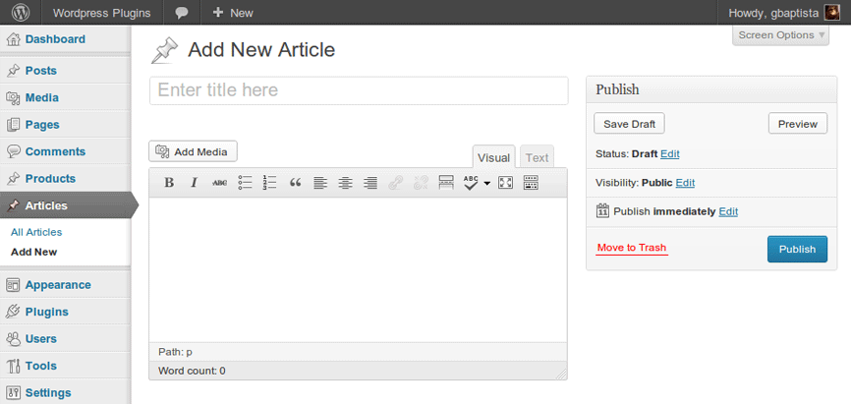The height and width of the screenshot is (404, 851).
Task: Open the Plugins menu in sidebar
Action: click(47, 312)
